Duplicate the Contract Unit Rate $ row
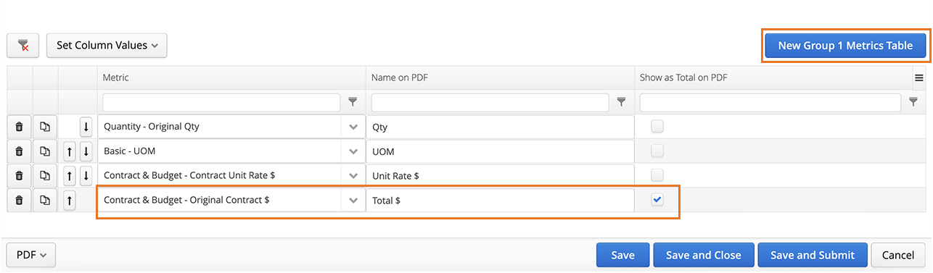Screen dimensions: 933x273 point(45,175)
